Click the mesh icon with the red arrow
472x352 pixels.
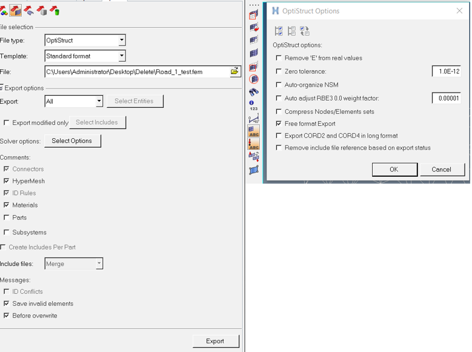click(x=254, y=27)
